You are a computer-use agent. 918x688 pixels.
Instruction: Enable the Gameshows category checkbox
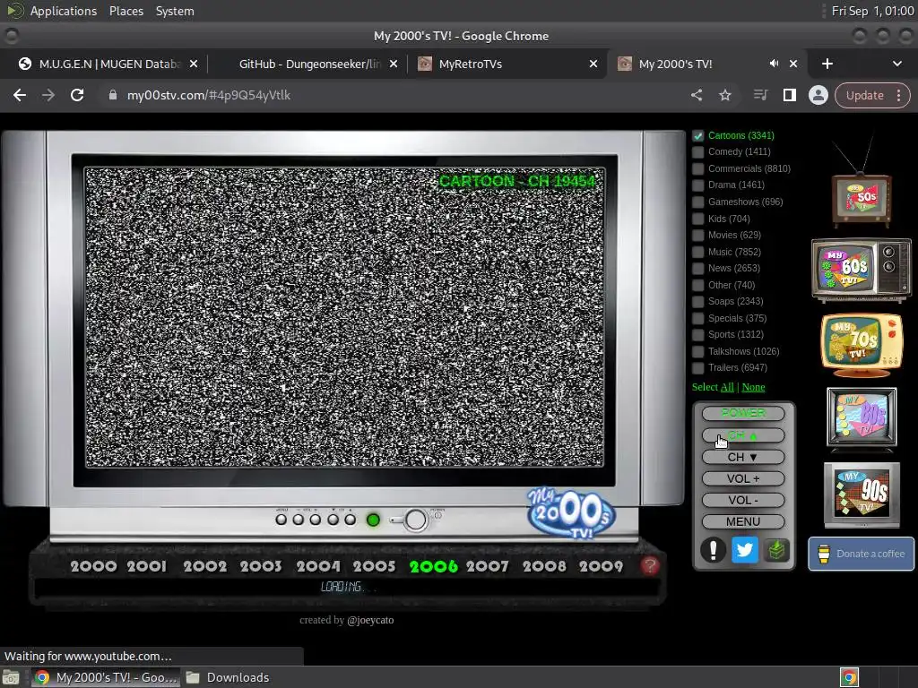coord(697,202)
